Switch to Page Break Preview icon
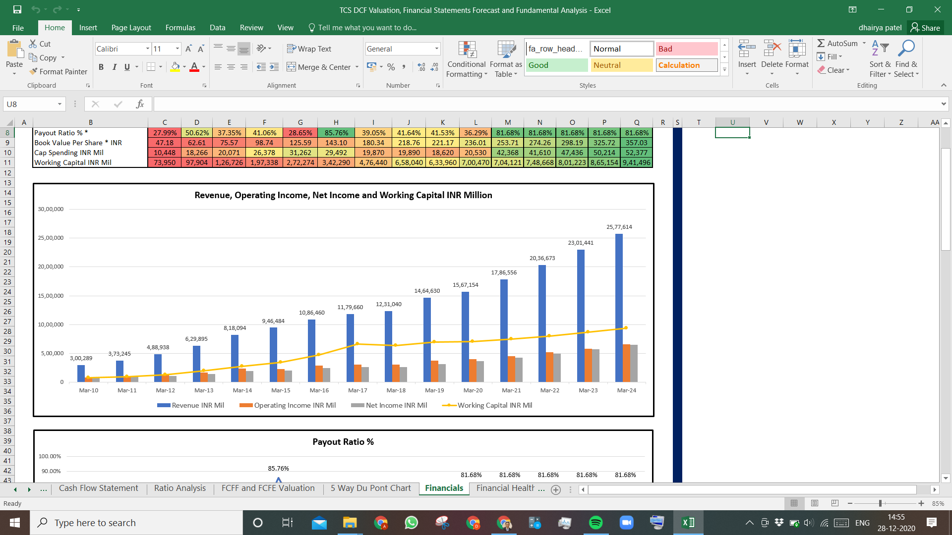Screen dimensions: 952x535 point(835,503)
